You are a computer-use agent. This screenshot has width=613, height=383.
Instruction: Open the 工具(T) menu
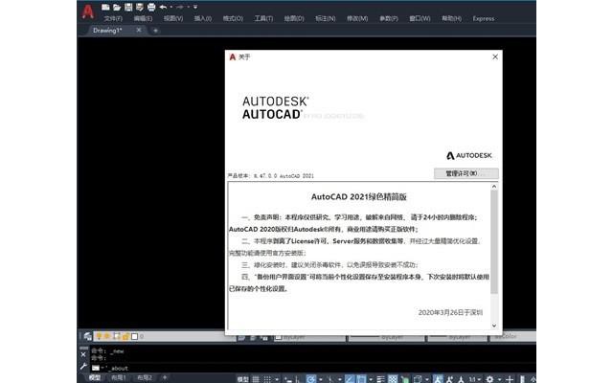coord(264,18)
